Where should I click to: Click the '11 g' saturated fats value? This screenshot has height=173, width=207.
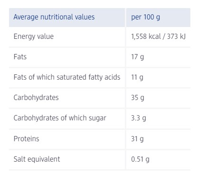click(x=137, y=77)
